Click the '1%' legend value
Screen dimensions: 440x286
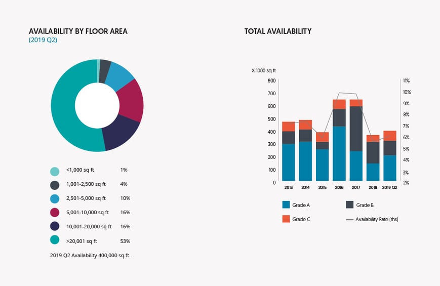124,170
